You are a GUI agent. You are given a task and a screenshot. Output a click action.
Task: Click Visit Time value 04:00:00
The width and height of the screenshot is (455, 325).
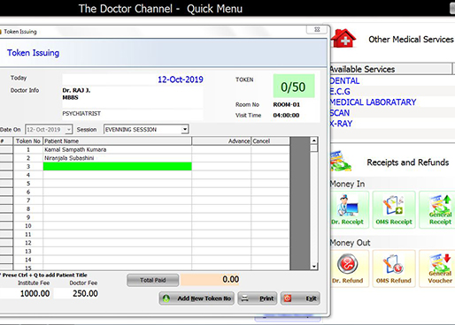[x=286, y=115]
